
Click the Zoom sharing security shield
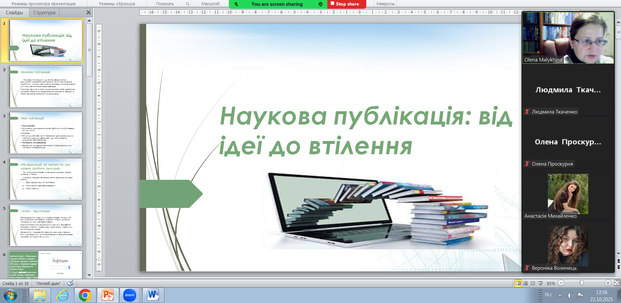pos(321,4)
